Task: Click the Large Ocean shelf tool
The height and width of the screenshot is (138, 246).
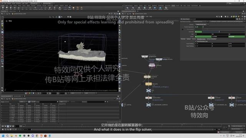Action: pyautogui.click(x=133, y=8)
